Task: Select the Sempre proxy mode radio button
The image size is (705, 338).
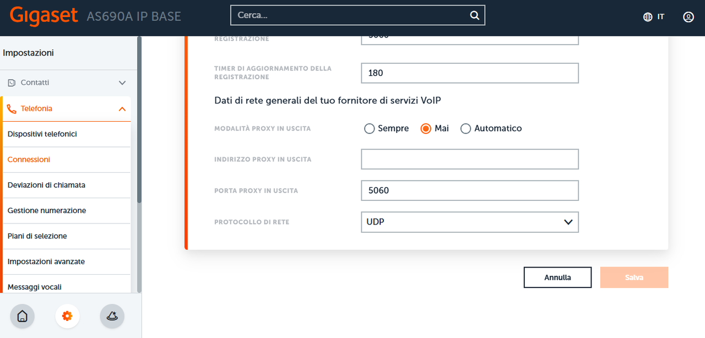Action: click(370, 128)
